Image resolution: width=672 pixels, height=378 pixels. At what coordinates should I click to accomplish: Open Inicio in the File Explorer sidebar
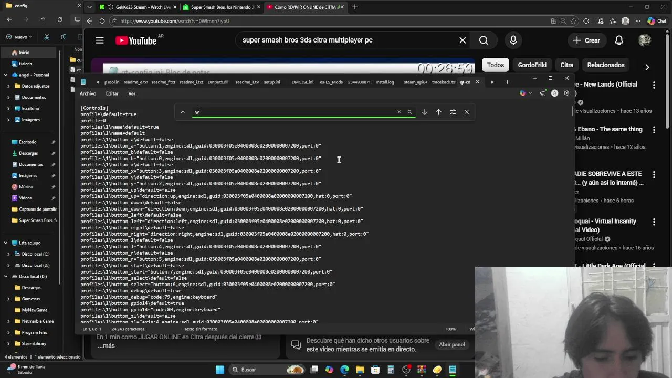pos(28,52)
